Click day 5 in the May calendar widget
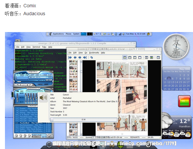The image size is (193, 149). point(169,78)
